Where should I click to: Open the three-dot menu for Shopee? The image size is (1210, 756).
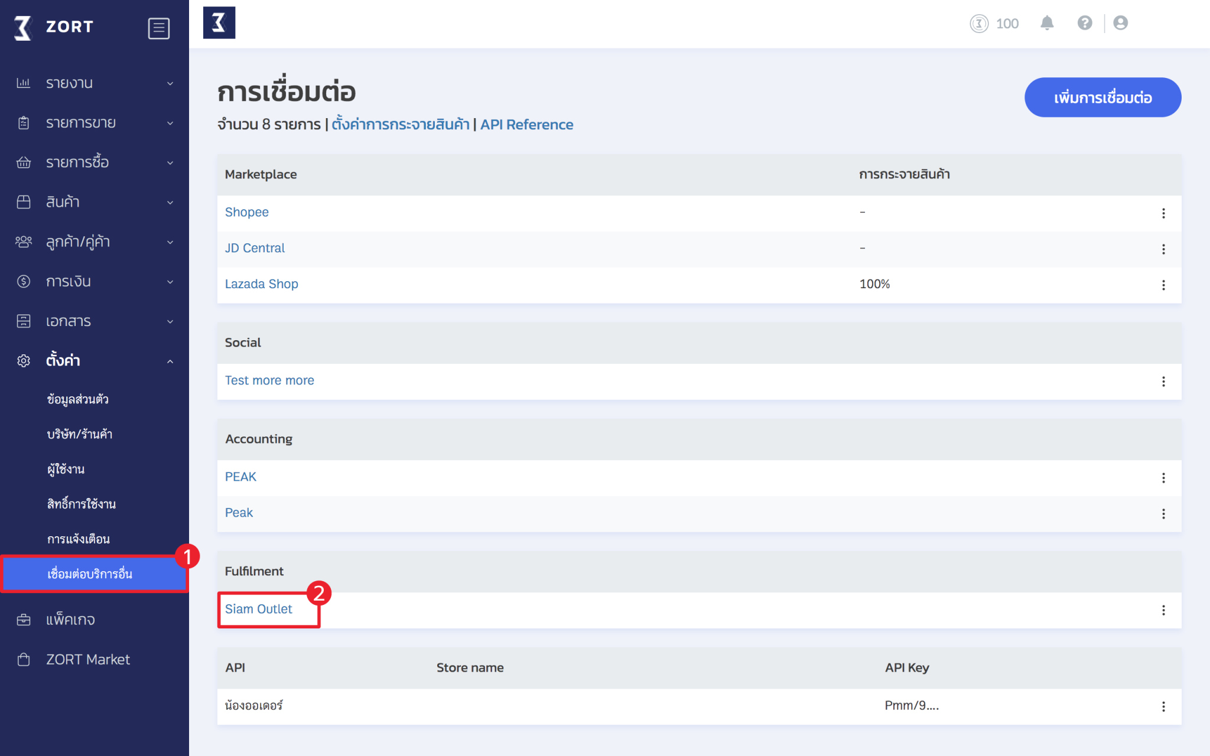[1163, 213]
